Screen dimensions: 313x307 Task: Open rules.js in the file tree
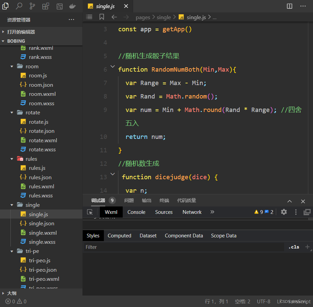click(x=37, y=168)
